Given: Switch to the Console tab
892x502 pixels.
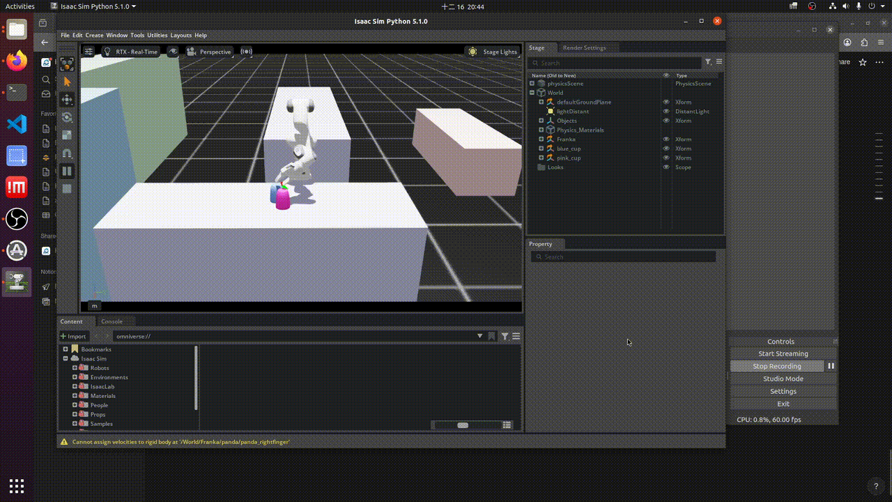Looking at the screenshot, I should (111, 321).
